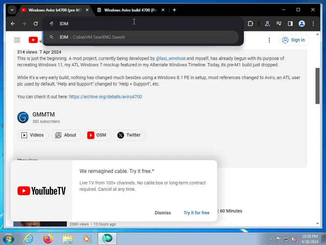The height and width of the screenshot is (245, 326).
Task: Click the scrollbar down arrow
Action: tap(317, 224)
